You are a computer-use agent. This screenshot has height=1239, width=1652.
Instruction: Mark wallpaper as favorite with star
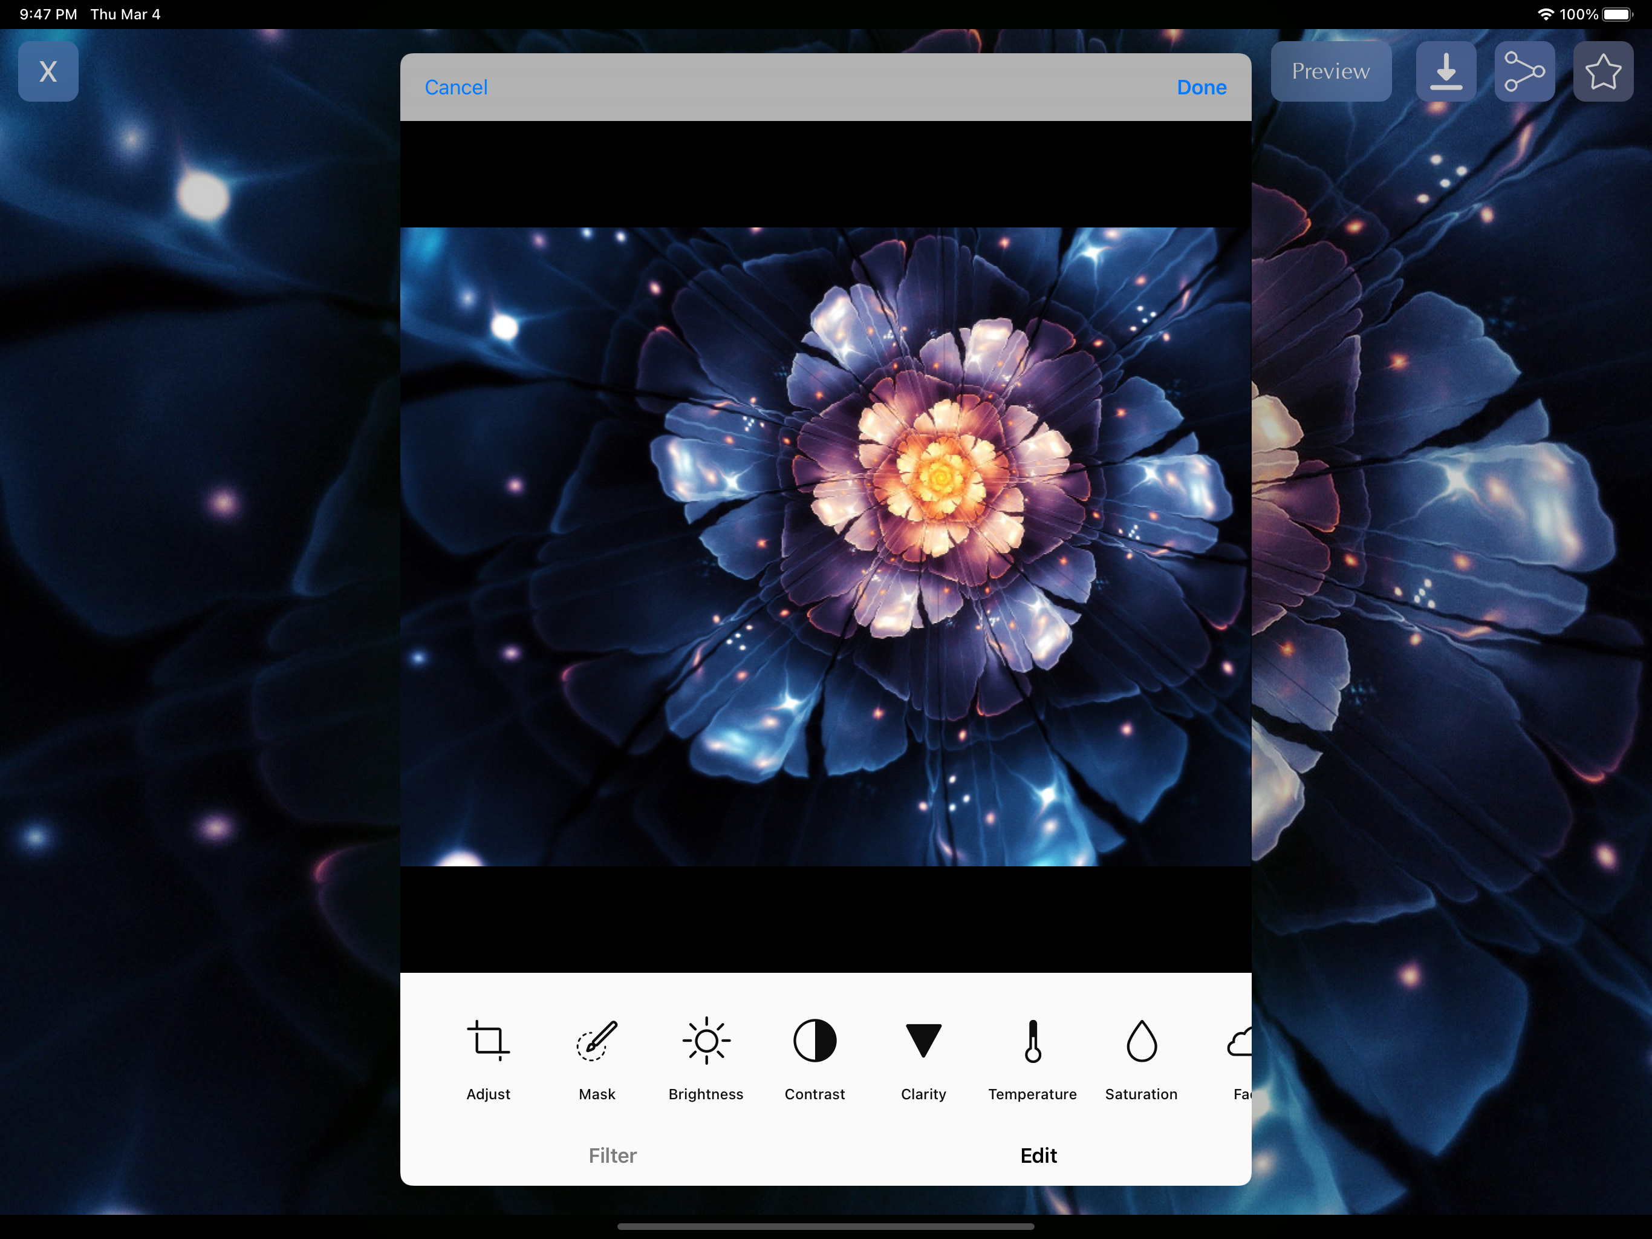pos(1602,72)
